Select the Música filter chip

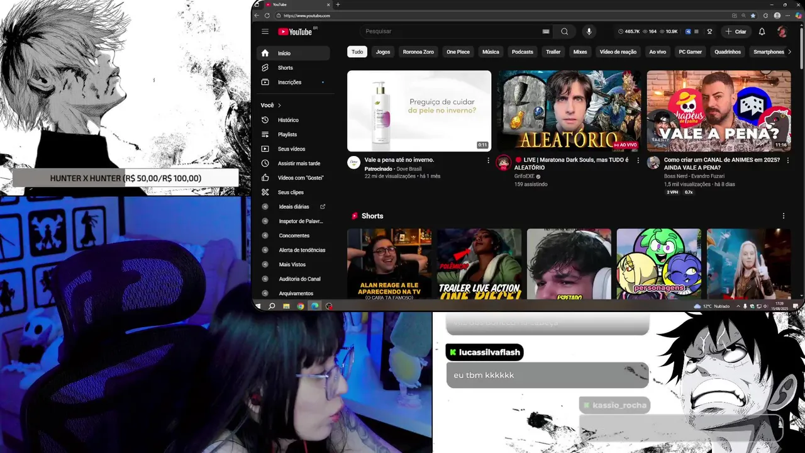tap(491, 52)
